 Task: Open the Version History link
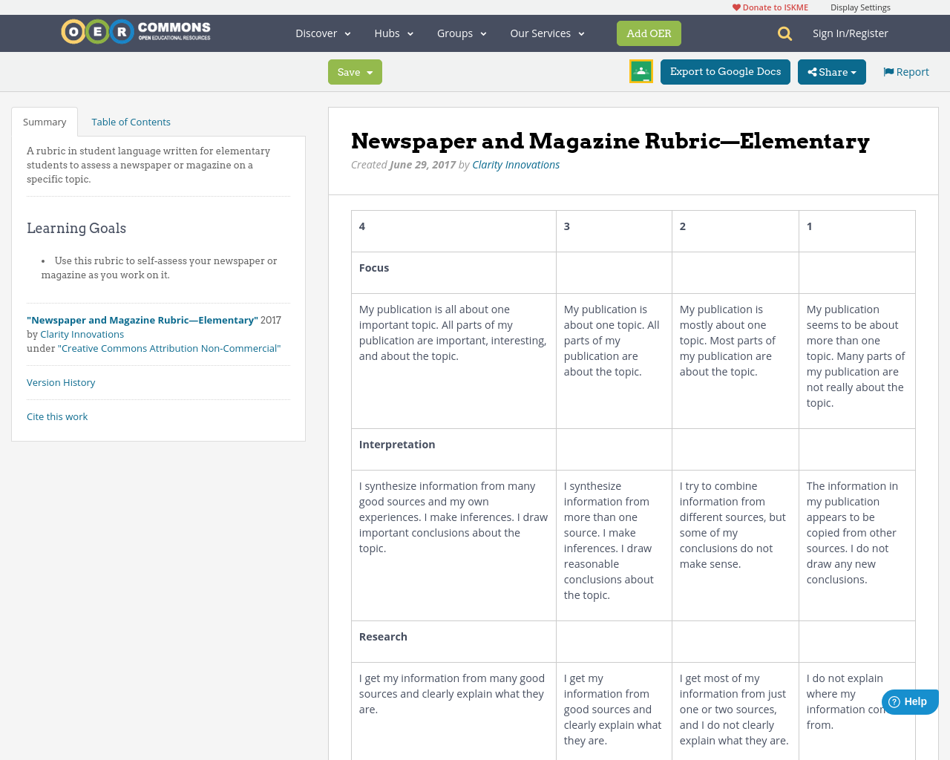click(61, 381)
